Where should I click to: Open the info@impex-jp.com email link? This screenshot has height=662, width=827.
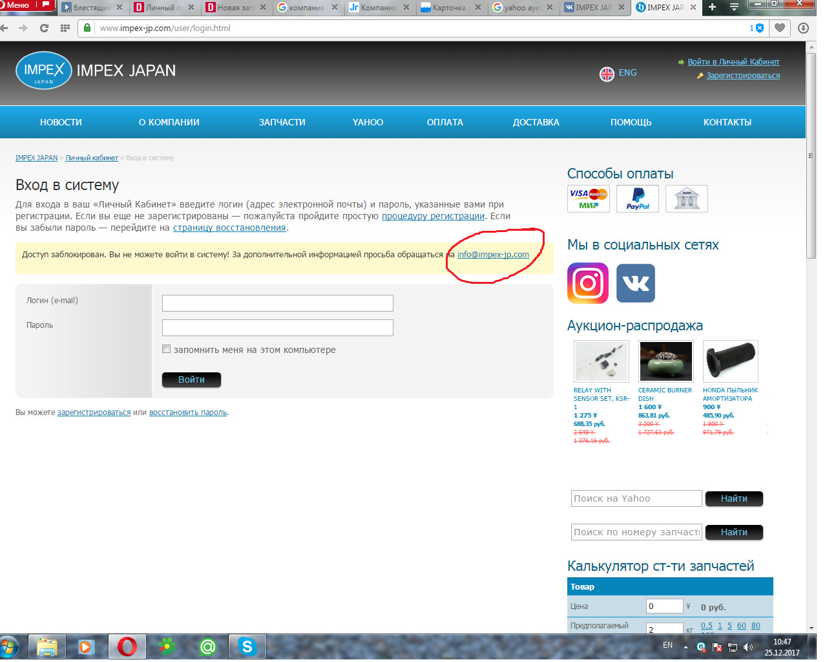(493, 254)
